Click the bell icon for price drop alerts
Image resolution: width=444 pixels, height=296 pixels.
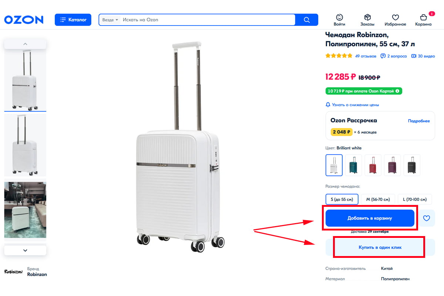(328, 105)
